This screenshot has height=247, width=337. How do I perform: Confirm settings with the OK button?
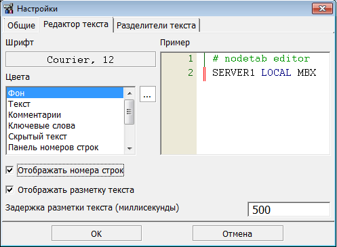pyautogui.click(x=96, y=233)
